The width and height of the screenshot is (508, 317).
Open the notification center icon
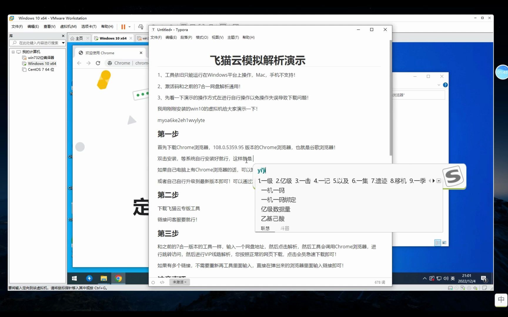(x=484, y=279)
